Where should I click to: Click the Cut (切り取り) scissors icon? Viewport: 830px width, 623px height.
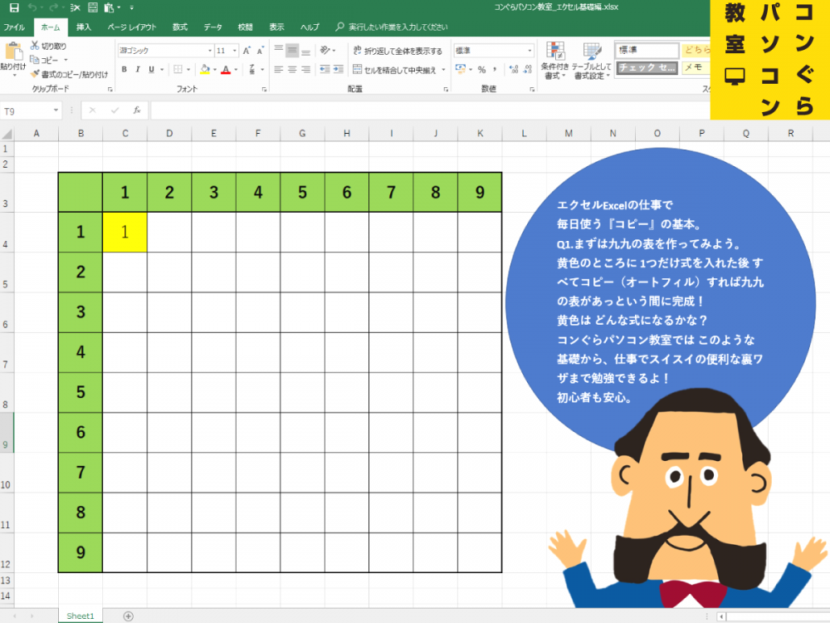tap(35, 47)
